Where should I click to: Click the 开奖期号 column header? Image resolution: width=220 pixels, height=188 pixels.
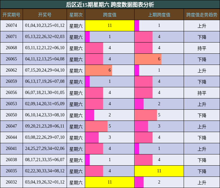(11, 14)
